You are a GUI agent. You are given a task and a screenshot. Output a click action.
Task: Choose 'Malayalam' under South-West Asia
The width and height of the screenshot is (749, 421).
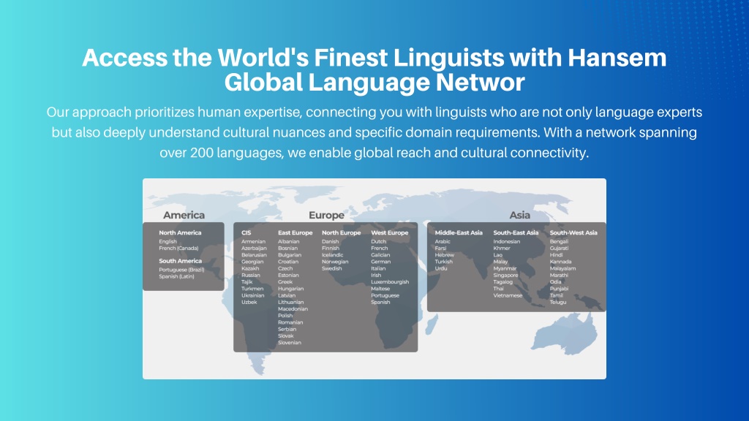click(x=562, y=268)
